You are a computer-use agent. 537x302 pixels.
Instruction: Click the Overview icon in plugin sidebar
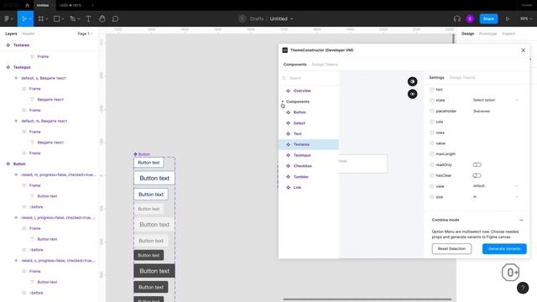click(x=288, y=91)
